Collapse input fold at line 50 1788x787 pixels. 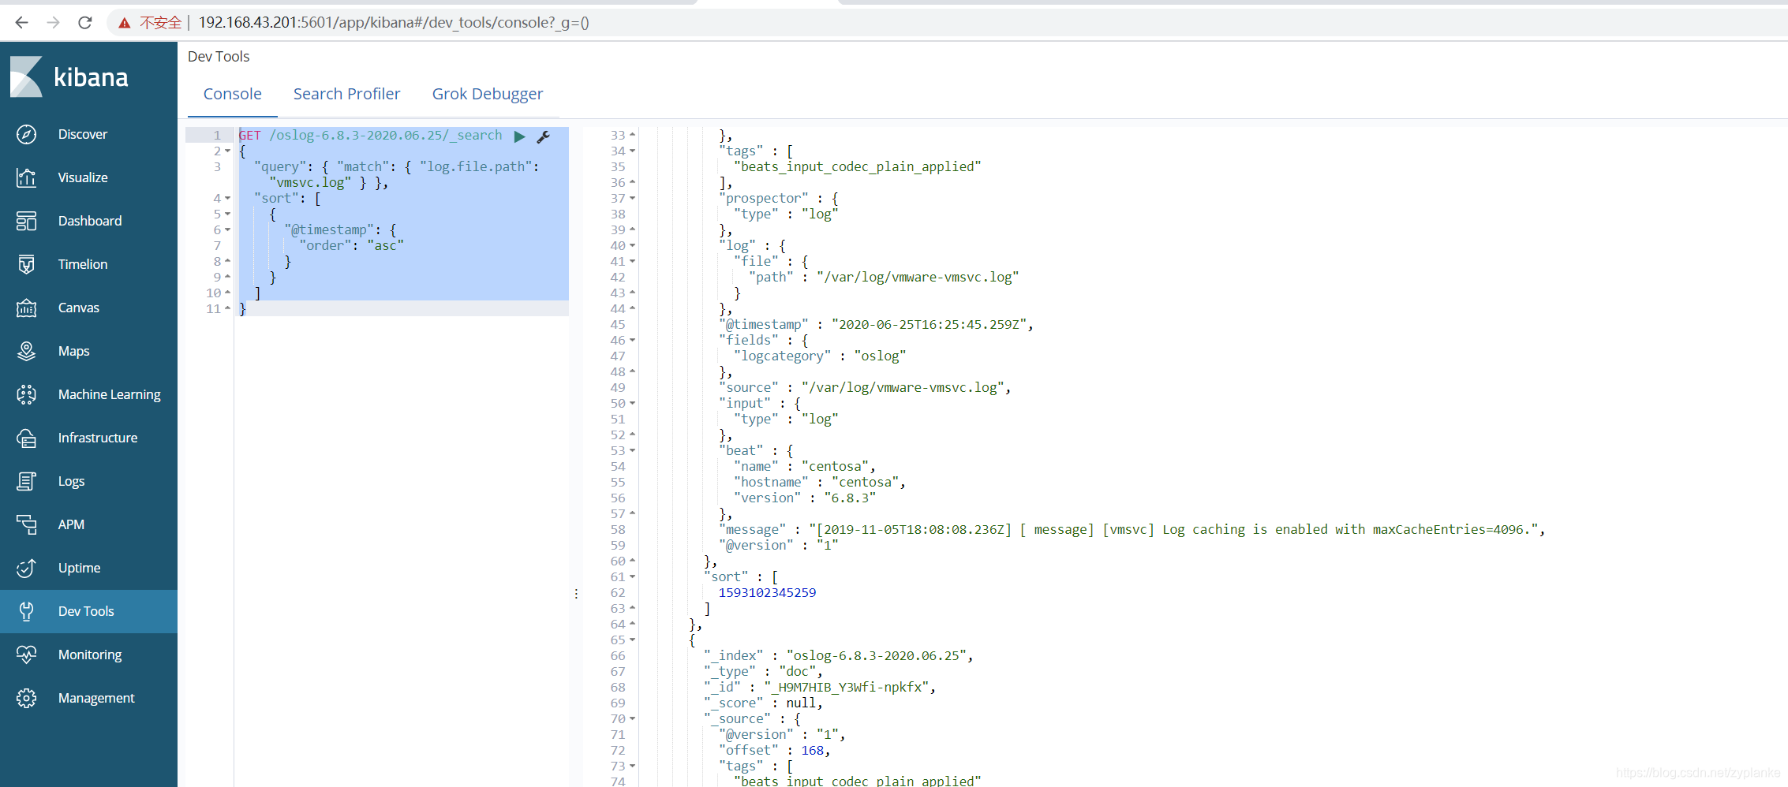click(x=632, y=403)
